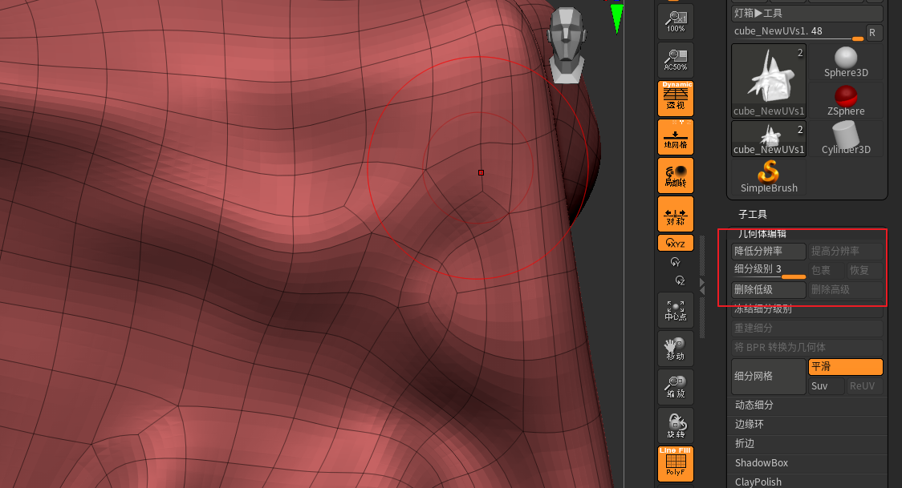Toggle the 平滑 smooth option
The height and width of the screenshot is (488, 902).
[846, 366]
